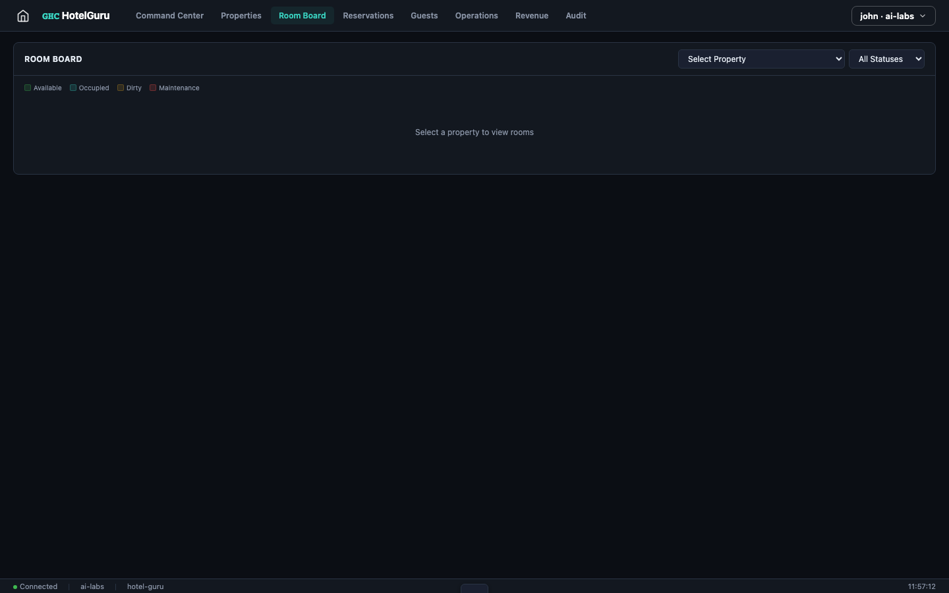Open the Select Property dropdown
949x593 pixels.
pos(761,59)
